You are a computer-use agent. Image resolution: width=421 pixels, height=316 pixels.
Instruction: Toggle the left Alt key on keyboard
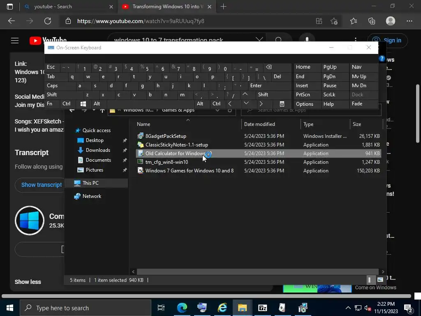tap(99, 104)
